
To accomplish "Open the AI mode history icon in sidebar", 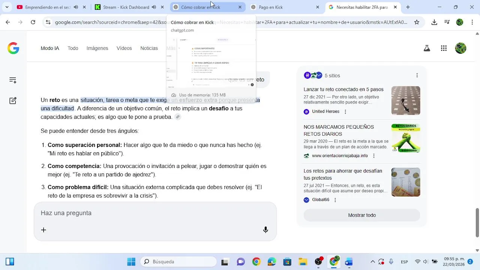I will pos(13,80).
